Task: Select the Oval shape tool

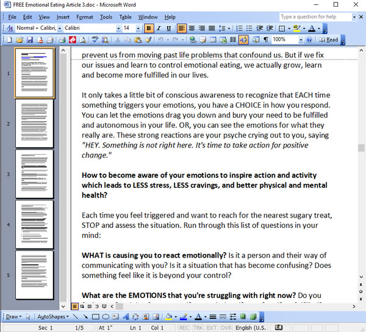Action: (106, 317)
